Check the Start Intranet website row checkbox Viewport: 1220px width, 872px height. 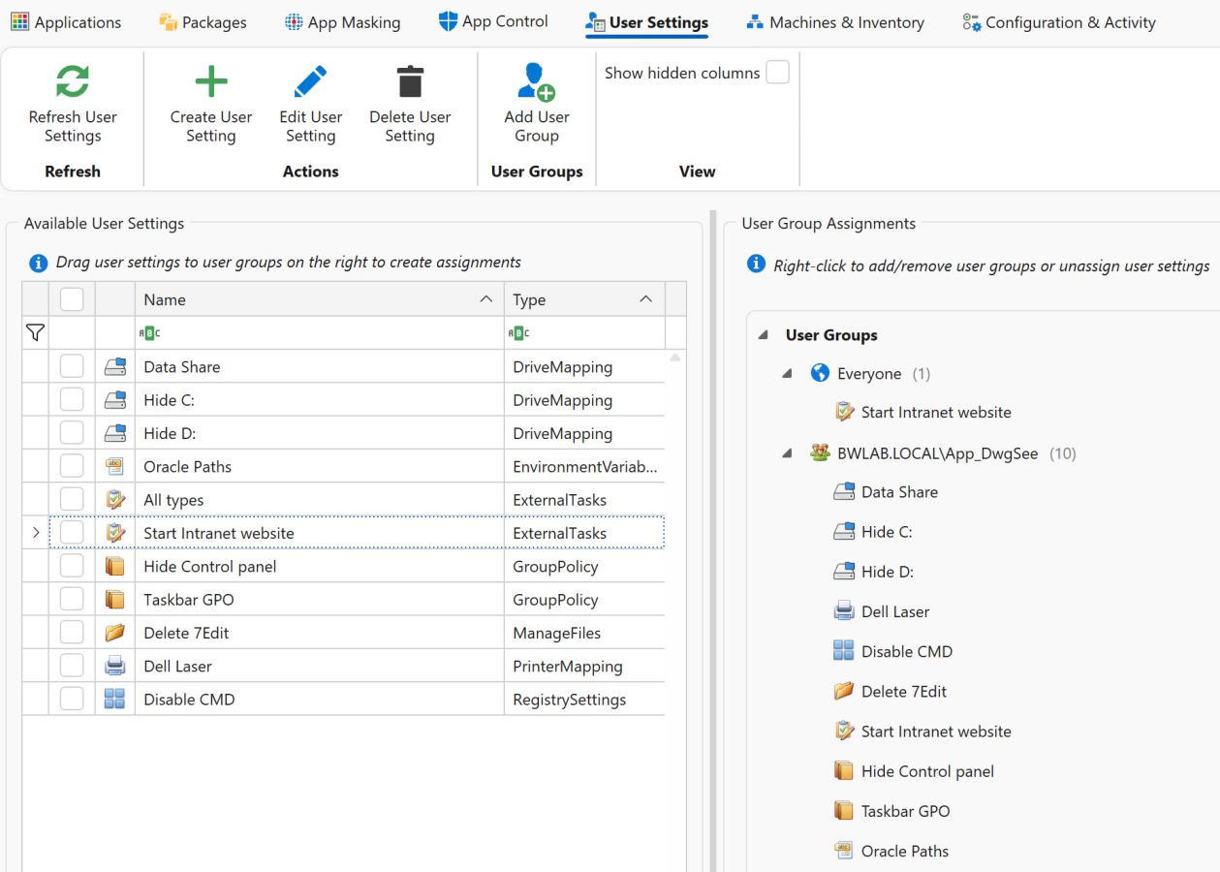72,532
